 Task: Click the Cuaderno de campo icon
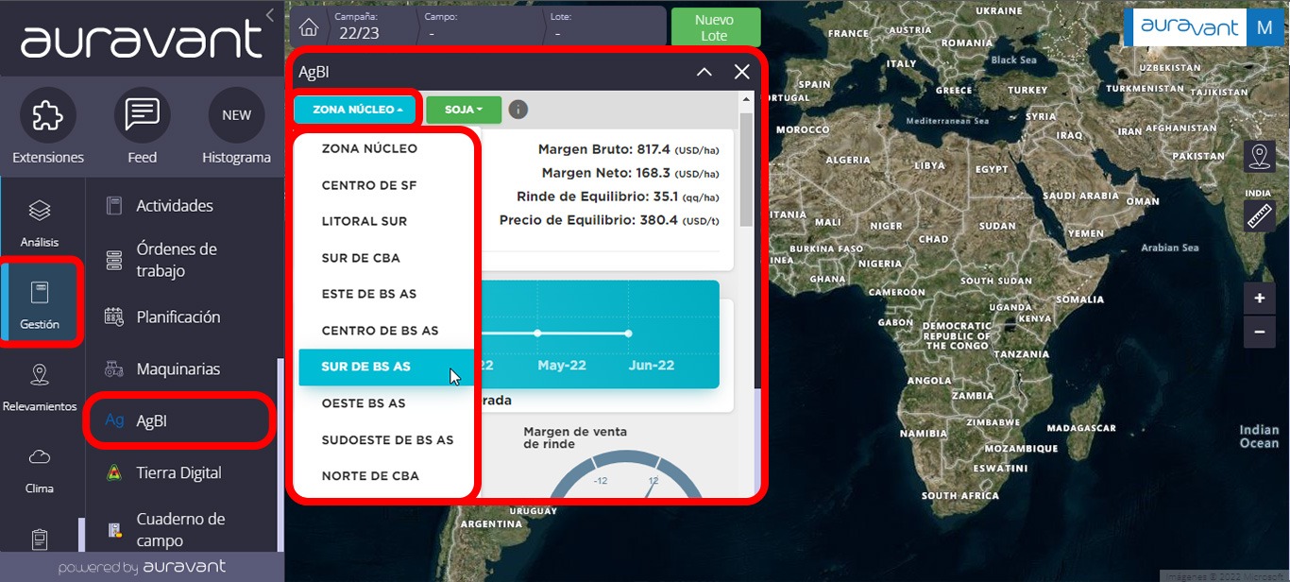[x=114, y=529]
